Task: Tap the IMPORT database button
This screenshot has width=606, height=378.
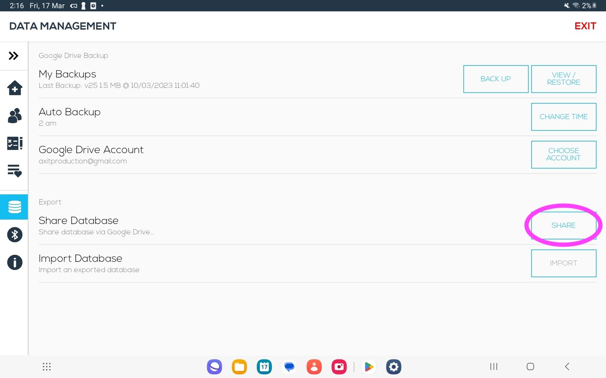Action: [x=564, y=263]
